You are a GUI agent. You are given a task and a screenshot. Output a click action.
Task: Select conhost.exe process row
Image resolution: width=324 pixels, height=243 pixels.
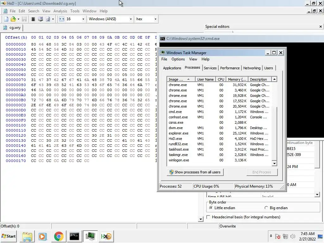tap(220, 117)
